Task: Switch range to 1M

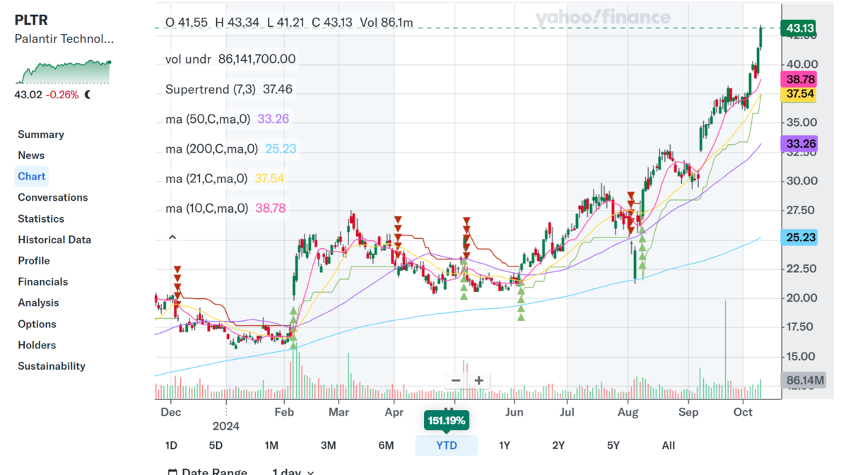Action: [271, 445]
